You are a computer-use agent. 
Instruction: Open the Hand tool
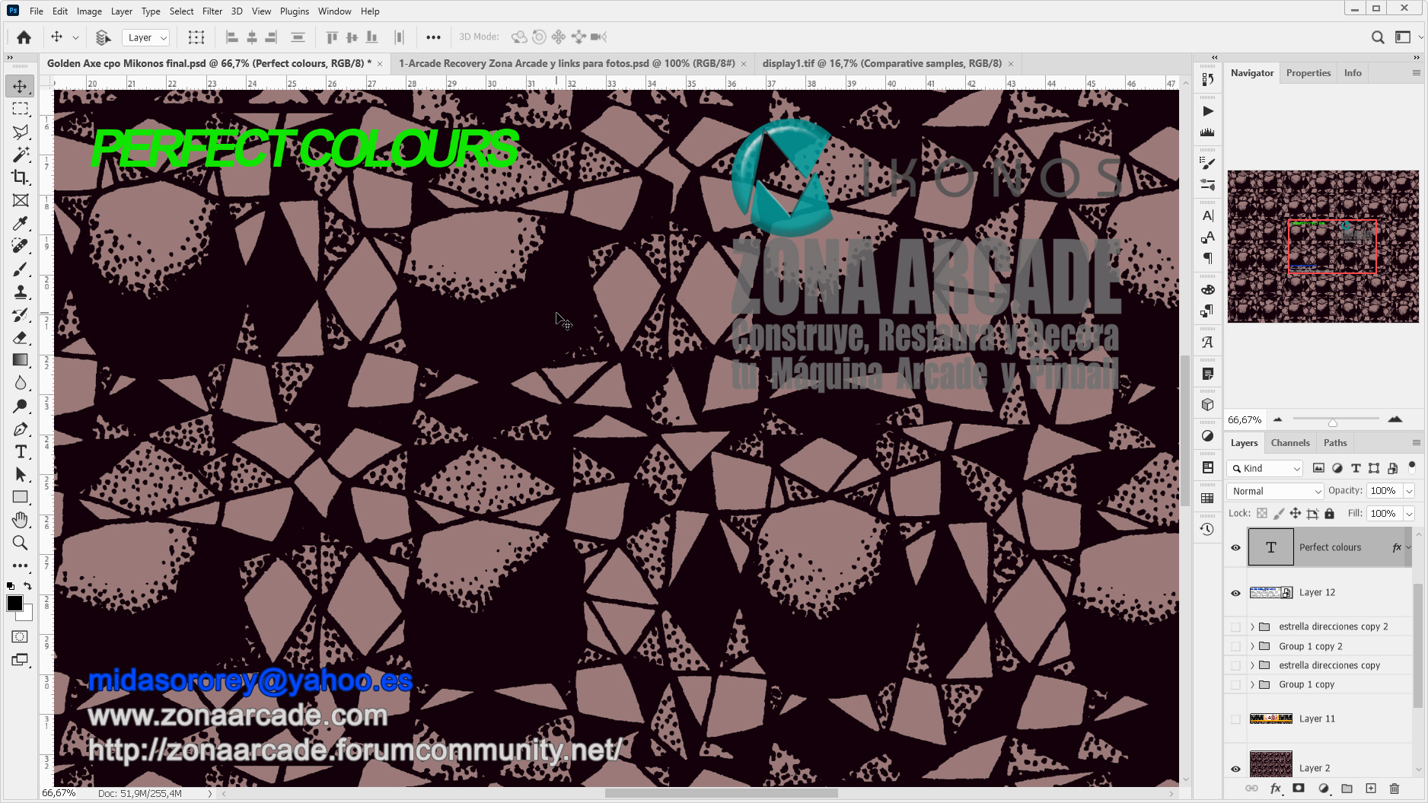pyautogui.click(x=21, y=520)
